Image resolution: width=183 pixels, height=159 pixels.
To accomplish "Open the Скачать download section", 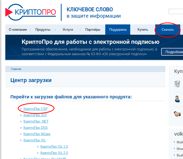I will point(168,29).
